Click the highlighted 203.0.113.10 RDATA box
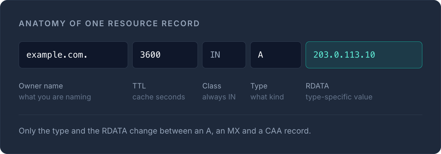Viewport: 441px width, 154px height. tap(364, 55)
